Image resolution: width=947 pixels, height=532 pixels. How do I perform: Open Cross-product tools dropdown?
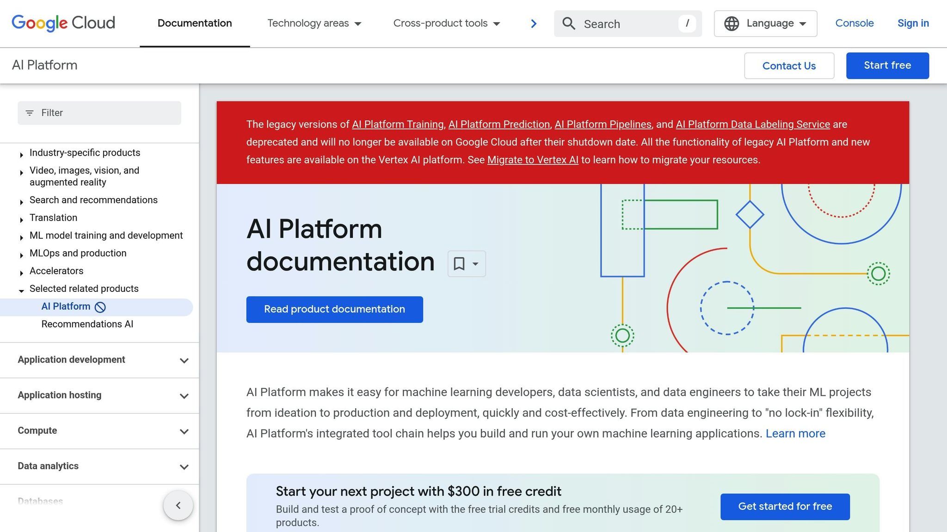[447, 23]
